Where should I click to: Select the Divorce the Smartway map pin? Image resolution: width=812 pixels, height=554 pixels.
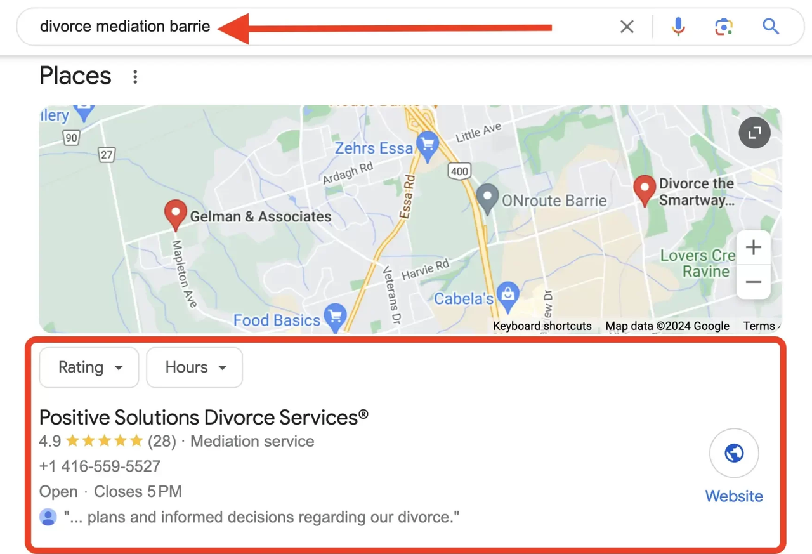point(645,191)
